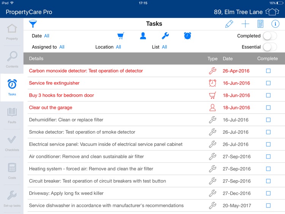Click wrench icon on Service dishwasher row
285x214 pixels.
point(212,206)
